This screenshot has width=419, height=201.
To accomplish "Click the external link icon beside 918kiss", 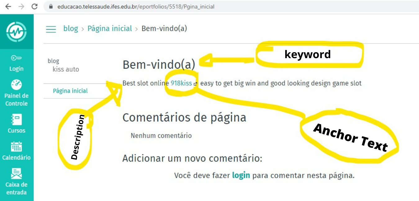I will [x=195, y=84].
